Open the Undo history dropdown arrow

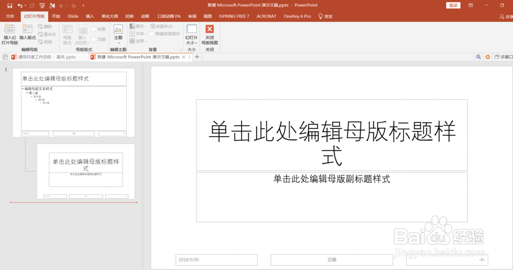25,6
